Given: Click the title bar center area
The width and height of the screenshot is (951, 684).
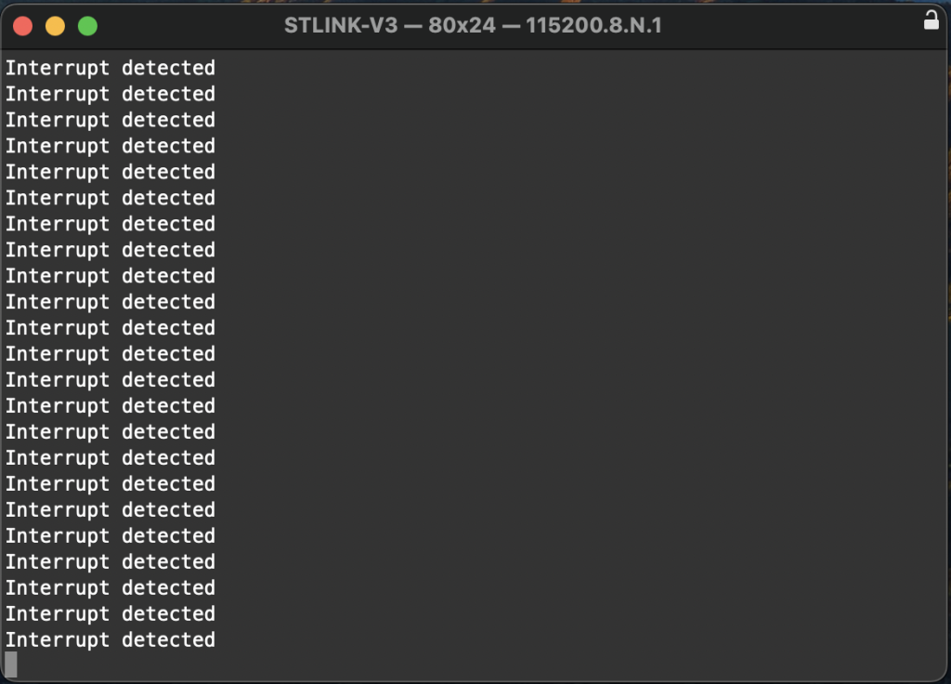Looking at the screenshot, I should 475,26.
